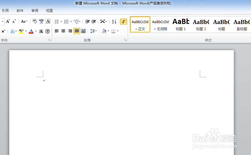The image size is (251, 155).
Task: Open the Font dialog launcher
Action: pyautogui.click(x=49, y=40)
